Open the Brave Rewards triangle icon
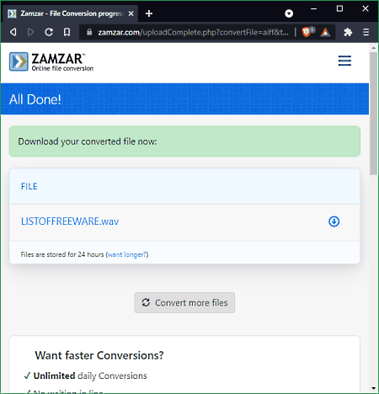This screenshot has height=394, width=379. 325,32
